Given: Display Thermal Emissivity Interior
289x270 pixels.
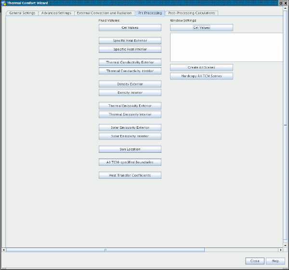Looking at the screenshot, I should [130, 114].
